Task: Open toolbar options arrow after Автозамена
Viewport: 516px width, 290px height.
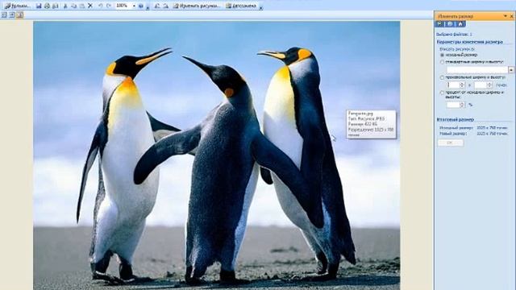Action: [x=261, y=8]
